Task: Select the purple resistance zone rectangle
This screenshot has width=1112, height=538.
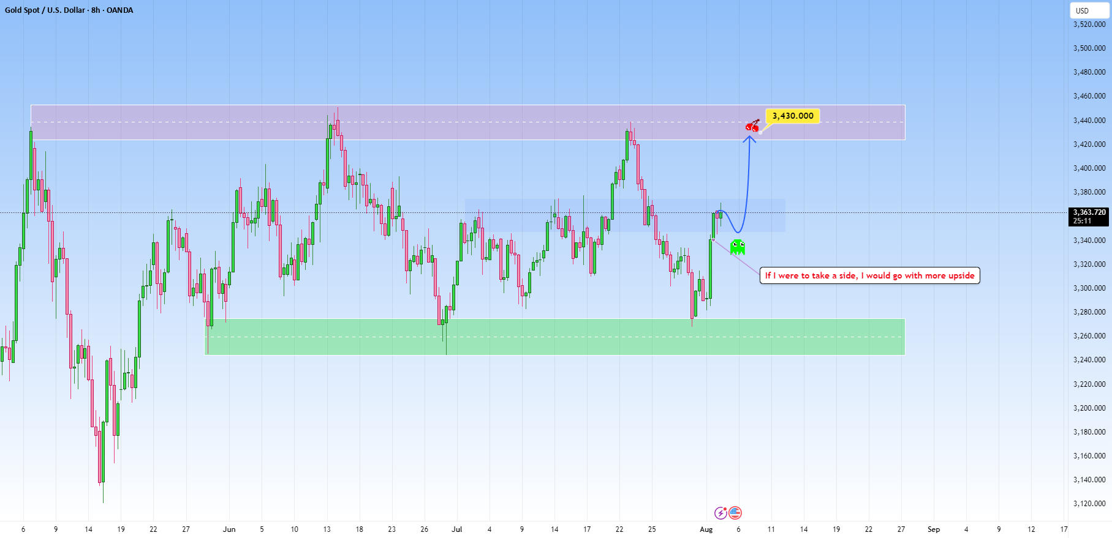Action: [467, 122]
